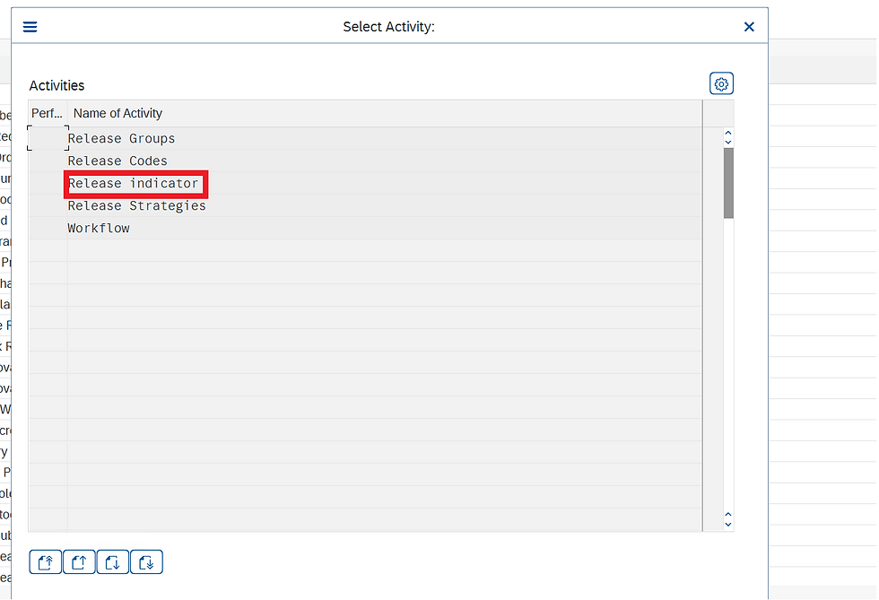Select the Release Strategies activity
Screen dimensions: 879x600
[136, 205]
